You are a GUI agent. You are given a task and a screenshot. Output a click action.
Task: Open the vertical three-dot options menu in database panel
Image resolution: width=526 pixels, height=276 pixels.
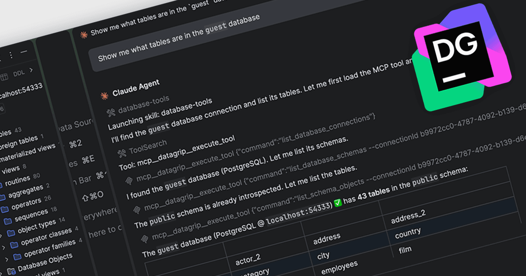(x=11, y=55)
